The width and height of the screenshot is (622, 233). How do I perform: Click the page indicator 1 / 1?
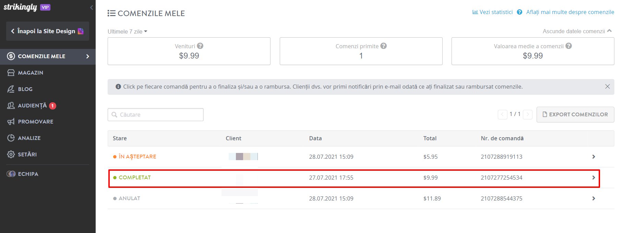(x=515, y=114)
